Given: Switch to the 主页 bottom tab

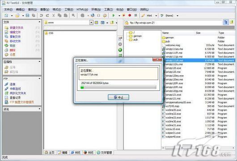Looking at the screenshot, I should [x=50, y=153].
